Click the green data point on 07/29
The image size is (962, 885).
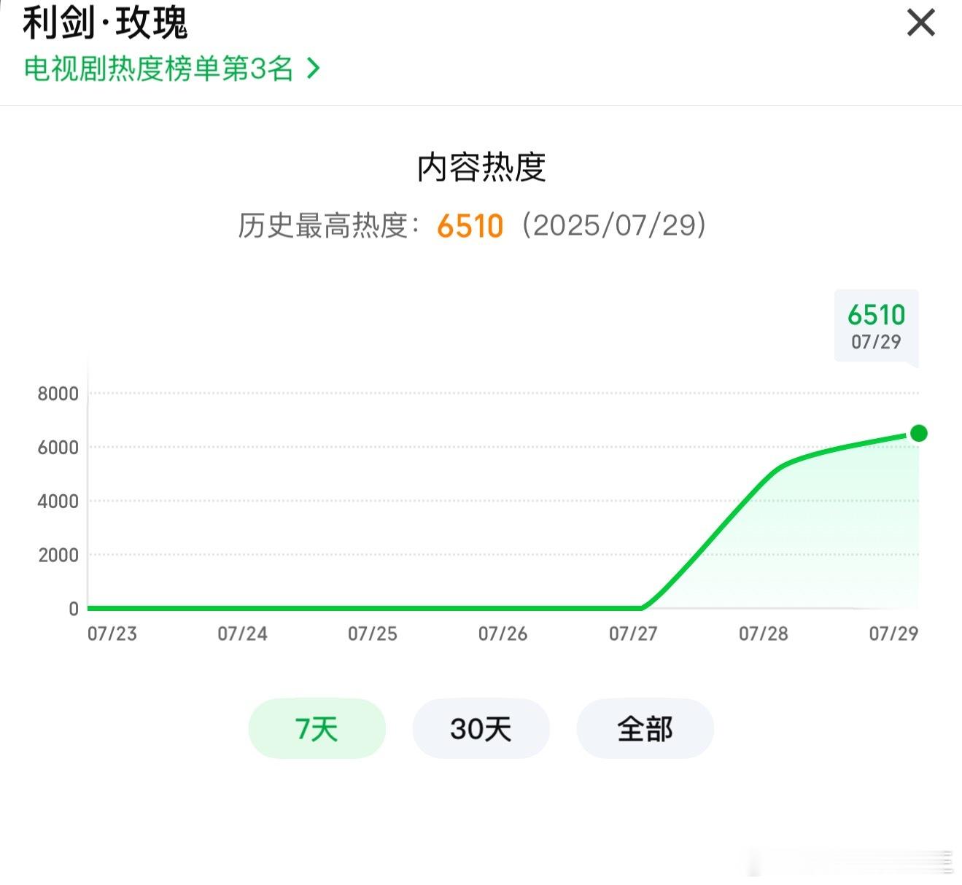point(919,434)
